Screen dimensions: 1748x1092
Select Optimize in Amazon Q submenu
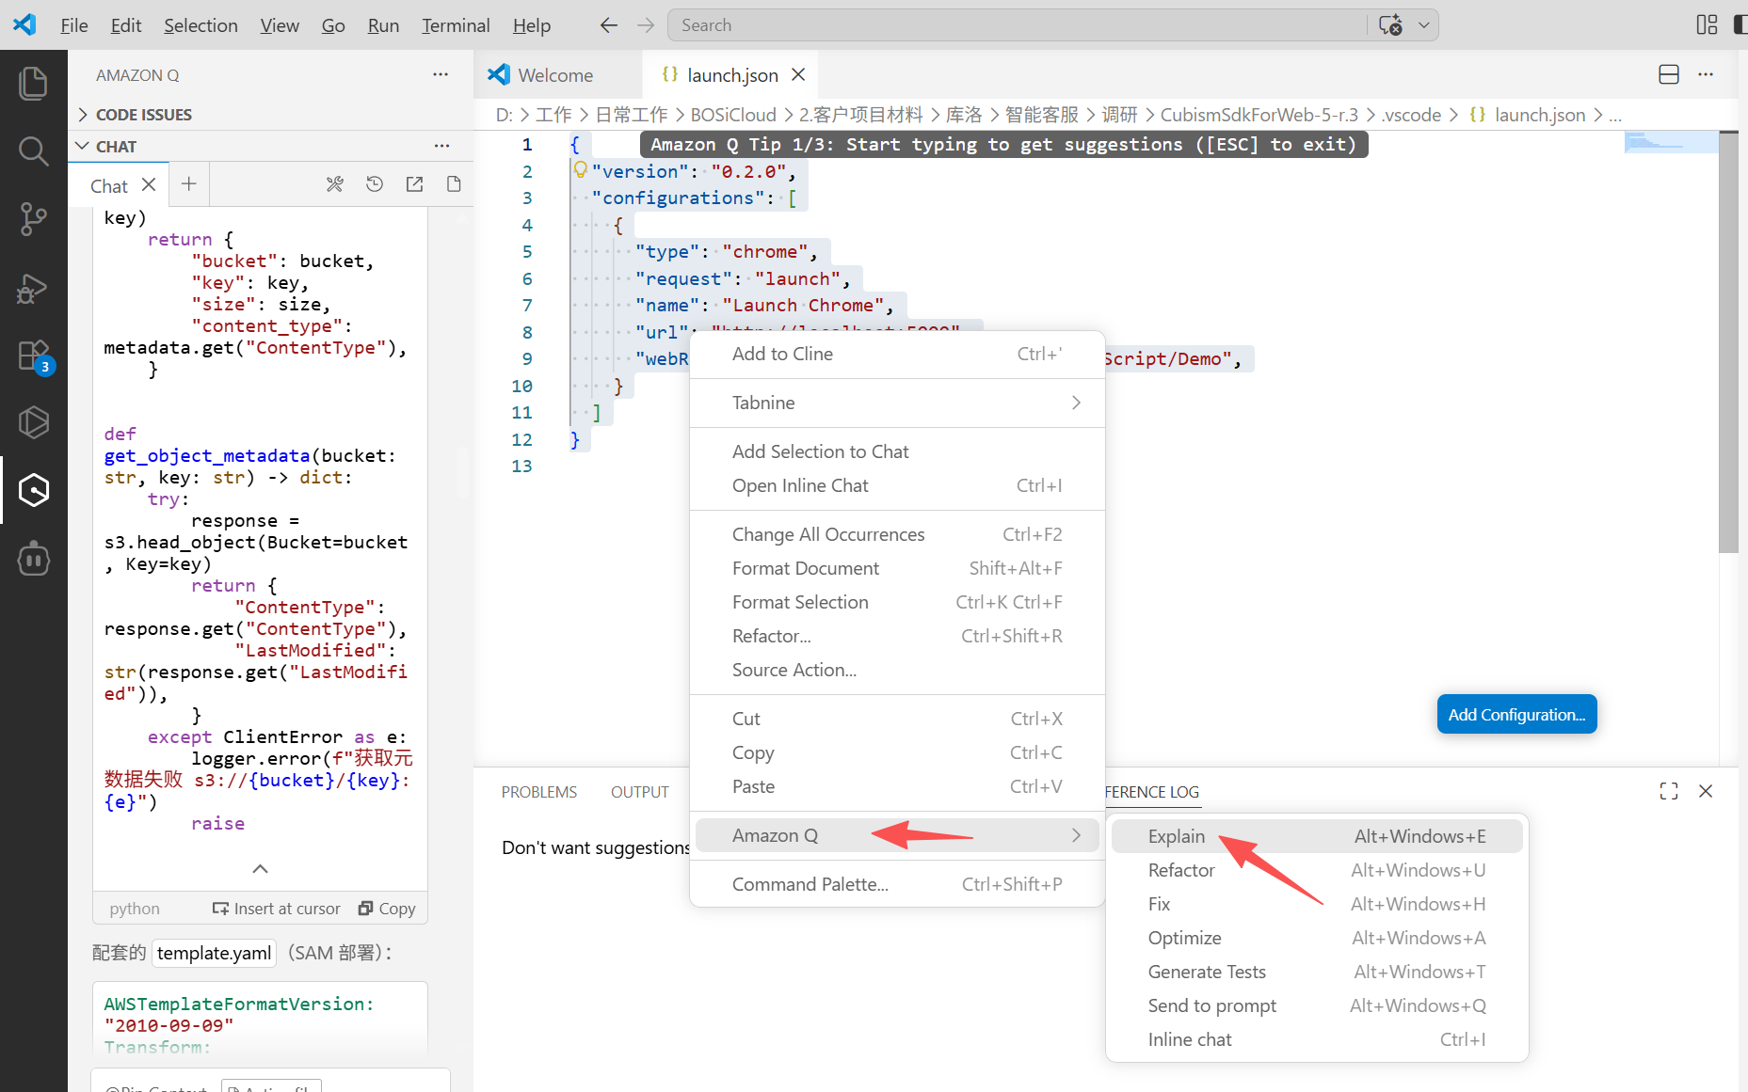1317,938
